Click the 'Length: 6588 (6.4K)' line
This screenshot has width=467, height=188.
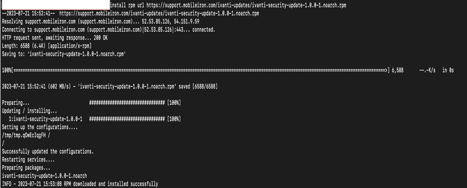[47, 46]
